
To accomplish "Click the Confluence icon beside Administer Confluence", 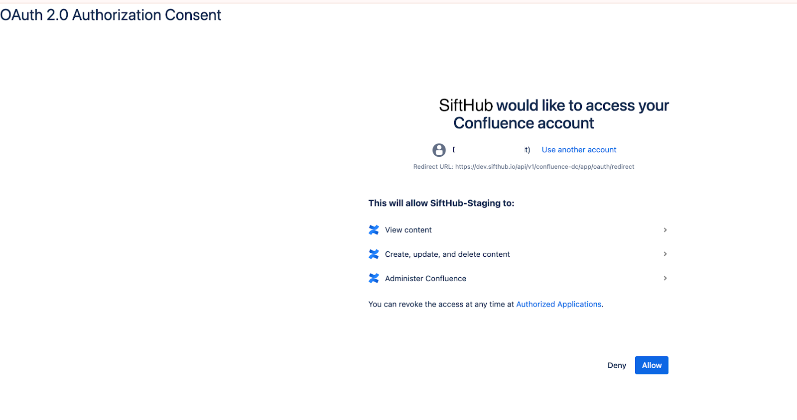I will [x=374, y=279].
